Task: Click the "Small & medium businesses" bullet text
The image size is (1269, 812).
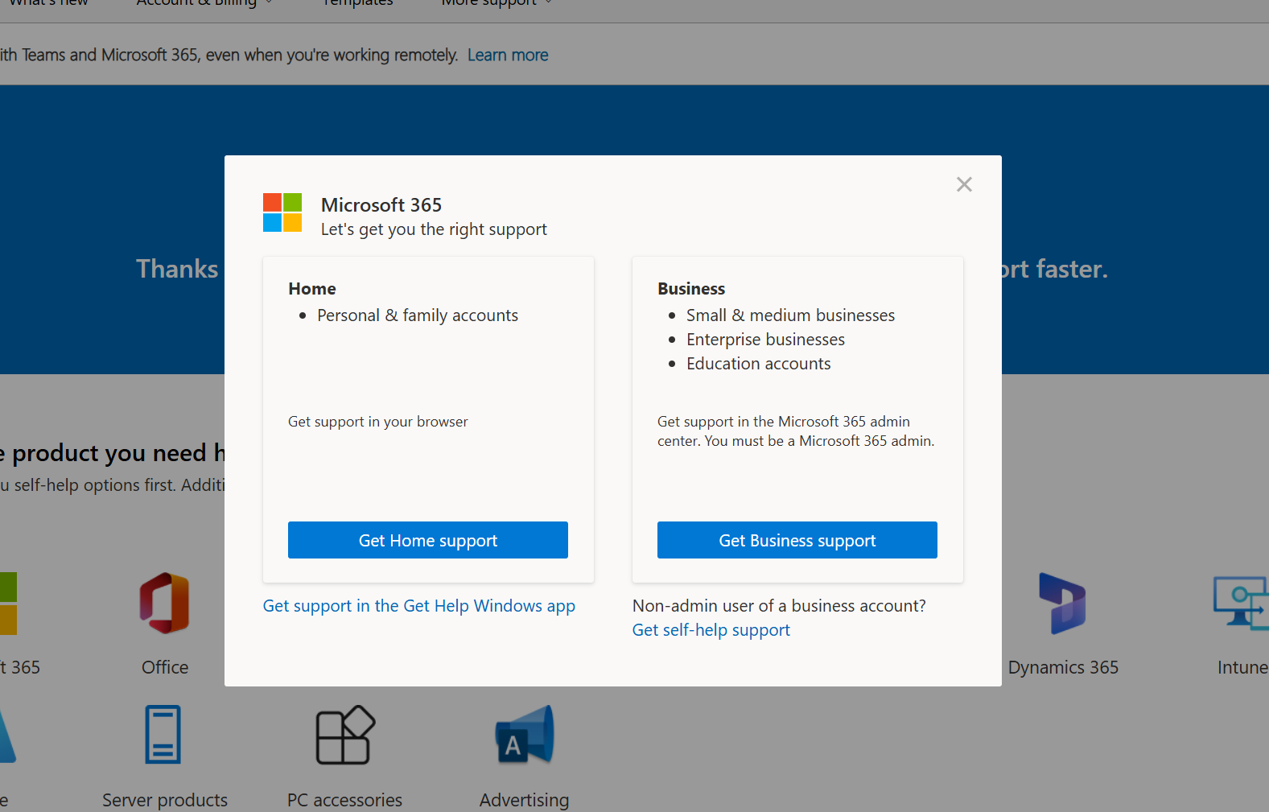Action: click(x=790, y=315)
